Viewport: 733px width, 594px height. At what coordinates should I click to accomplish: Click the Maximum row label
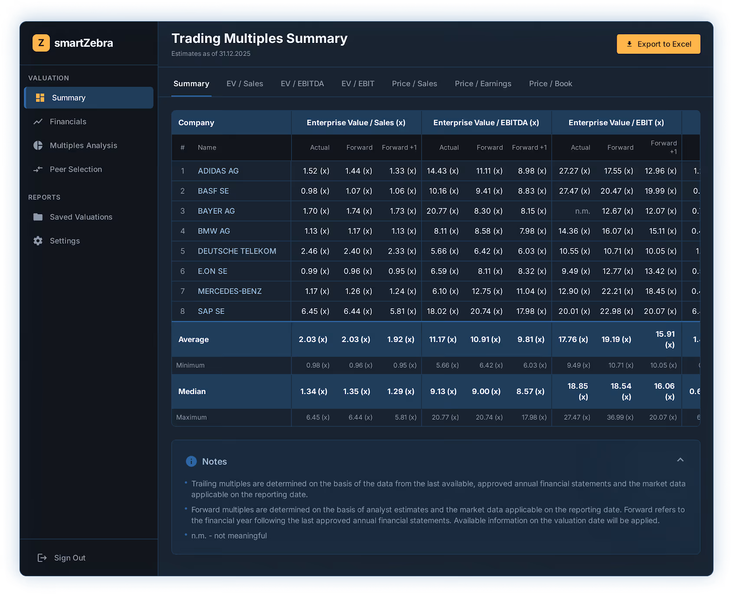(x=191, y=417)
